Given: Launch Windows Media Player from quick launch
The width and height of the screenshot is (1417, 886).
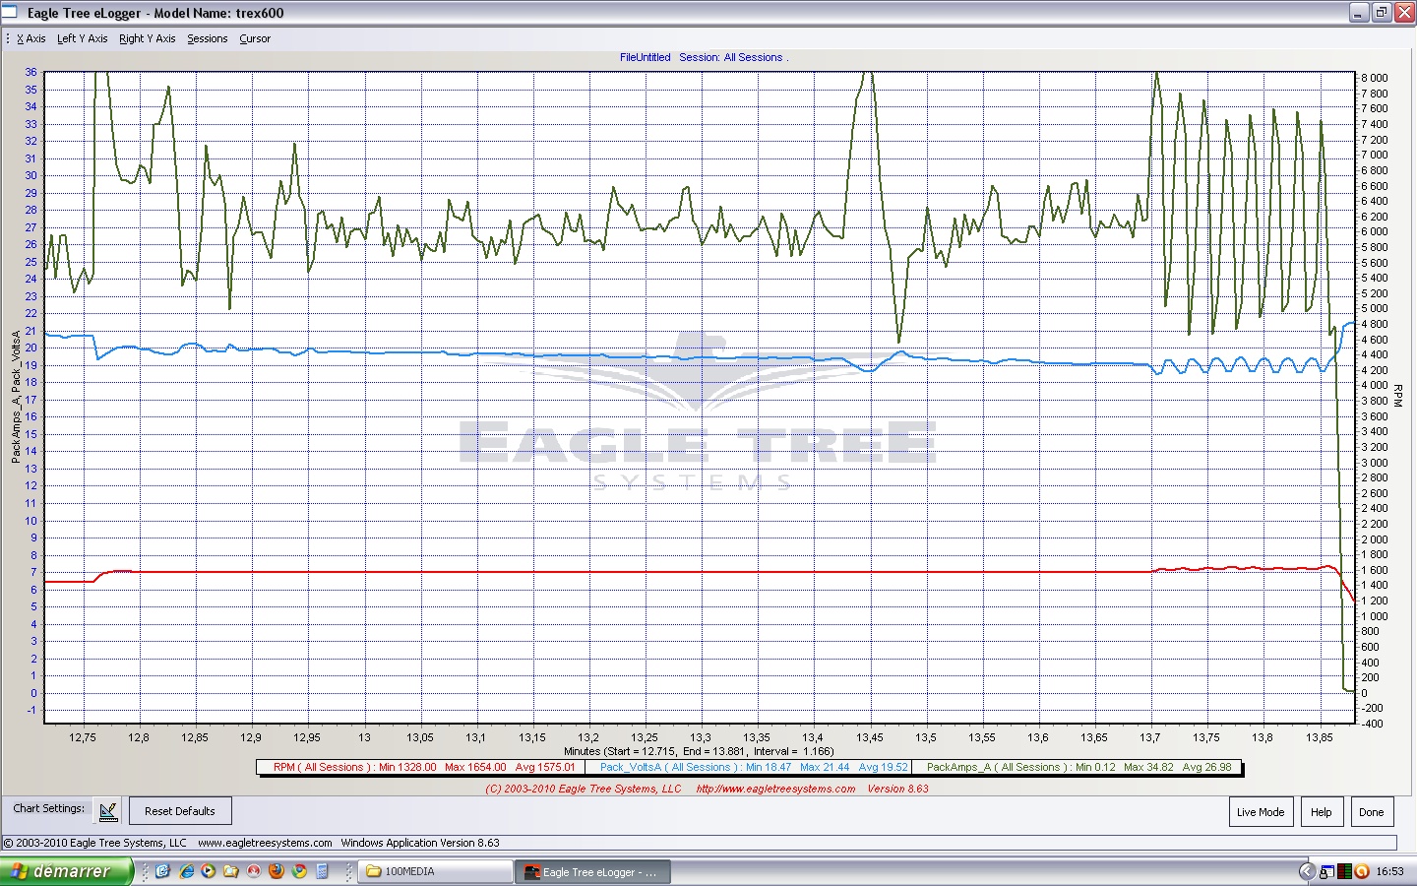Looking at the screenshot, I should pyautogui.click(x=209, y=871).
